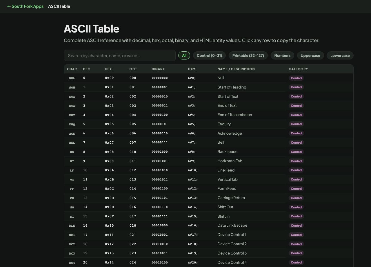This screenshot has width=371, height=267.
Task: Click the Shift Out description
Action: click(x=225, y=207)
